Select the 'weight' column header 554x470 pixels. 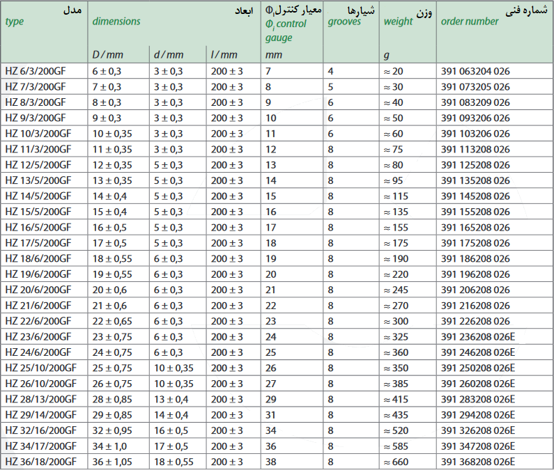[x=398, y=22]
